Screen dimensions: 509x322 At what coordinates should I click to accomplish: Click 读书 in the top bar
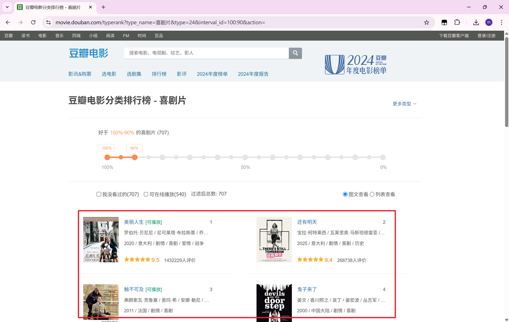point(26,36)
